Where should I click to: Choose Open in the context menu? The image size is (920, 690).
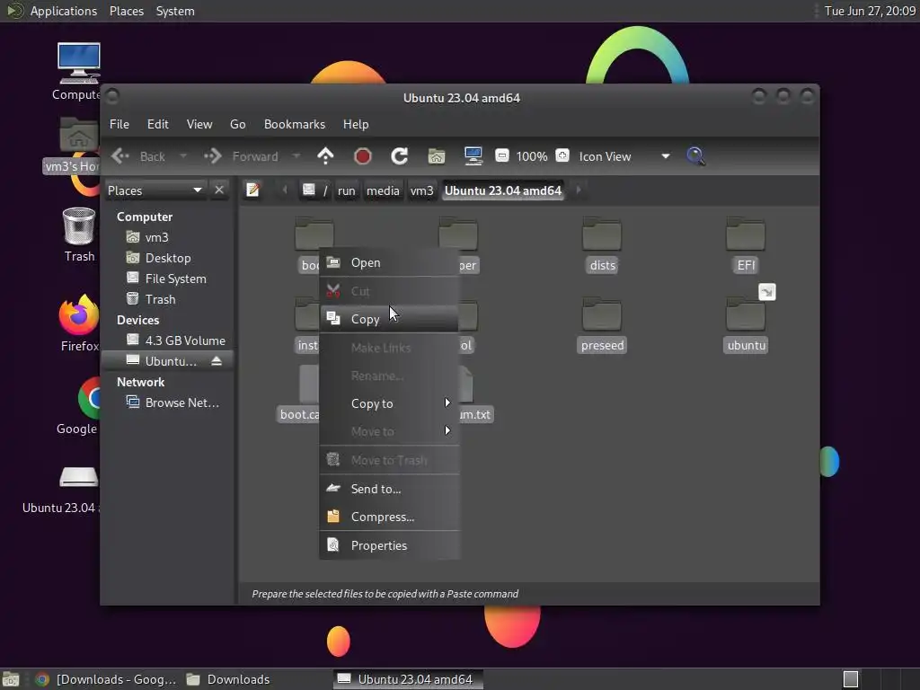coord(389,263)
